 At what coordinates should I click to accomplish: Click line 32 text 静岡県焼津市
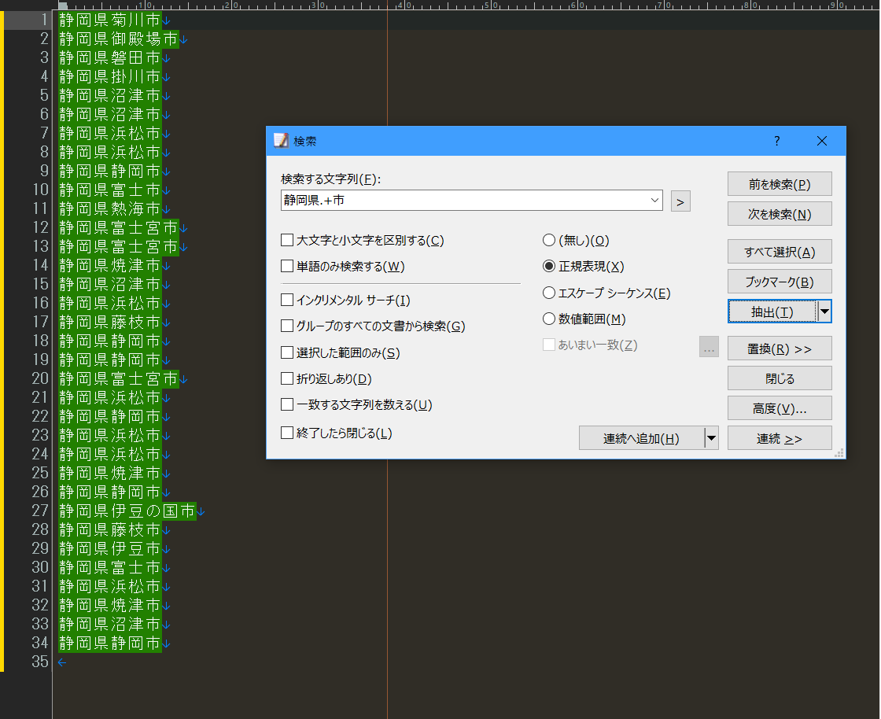tap(110, 605)
